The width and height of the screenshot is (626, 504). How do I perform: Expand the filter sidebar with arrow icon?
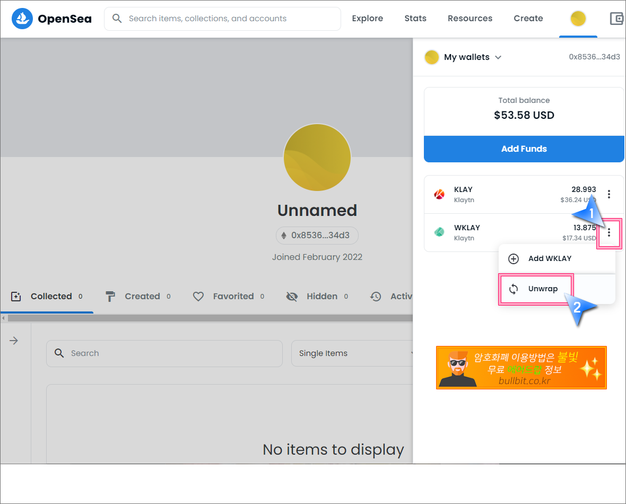14,341
